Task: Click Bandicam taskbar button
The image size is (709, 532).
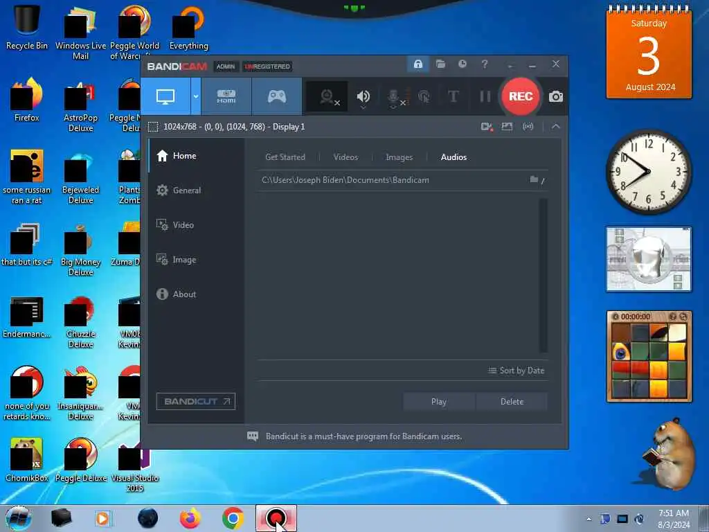Action: click(x=276, y=518)
